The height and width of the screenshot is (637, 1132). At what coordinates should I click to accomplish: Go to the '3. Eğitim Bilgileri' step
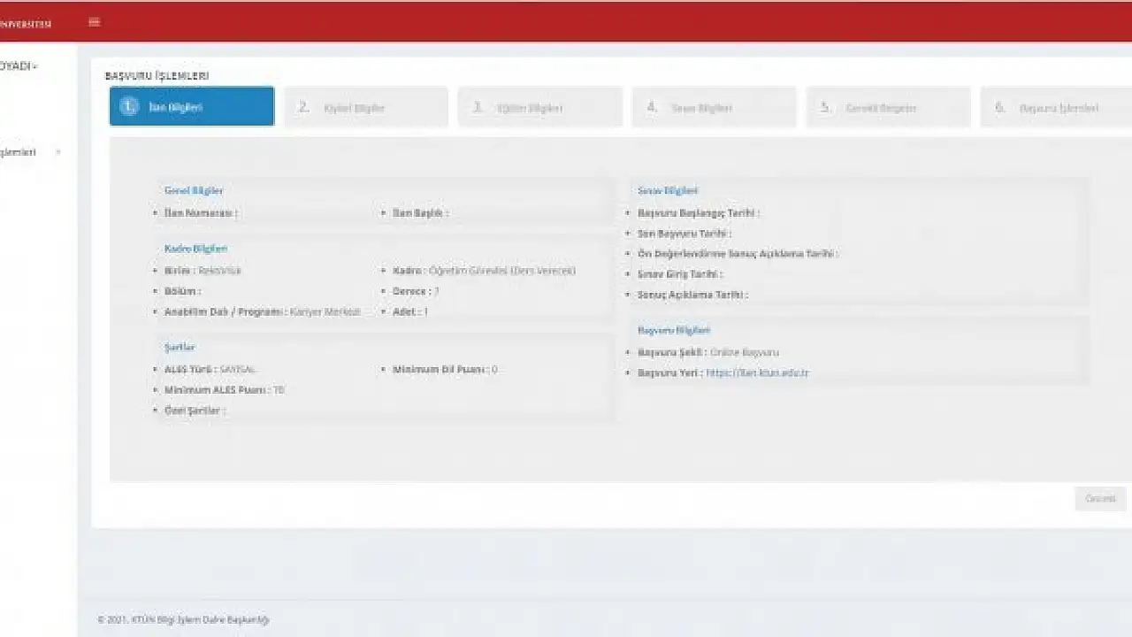point(539,108)
